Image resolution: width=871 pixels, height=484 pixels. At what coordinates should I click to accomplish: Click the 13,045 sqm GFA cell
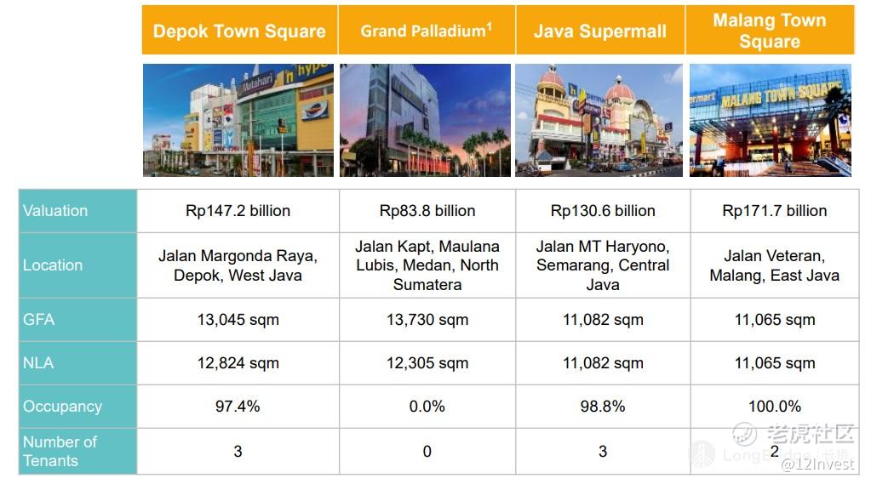pos(238,320)
